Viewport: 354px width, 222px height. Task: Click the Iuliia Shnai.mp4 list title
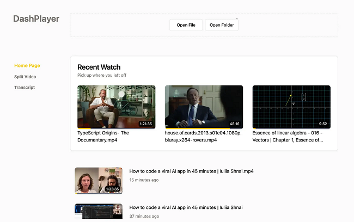pyautogui.click(x=191, y=171)
